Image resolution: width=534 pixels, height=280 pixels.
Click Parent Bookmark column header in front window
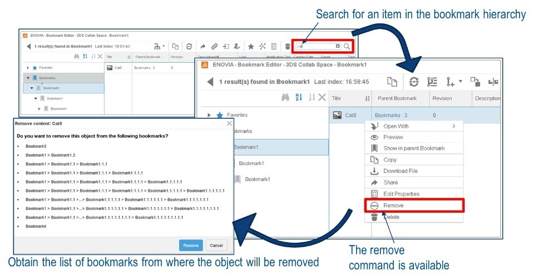(x=397, y=98)
